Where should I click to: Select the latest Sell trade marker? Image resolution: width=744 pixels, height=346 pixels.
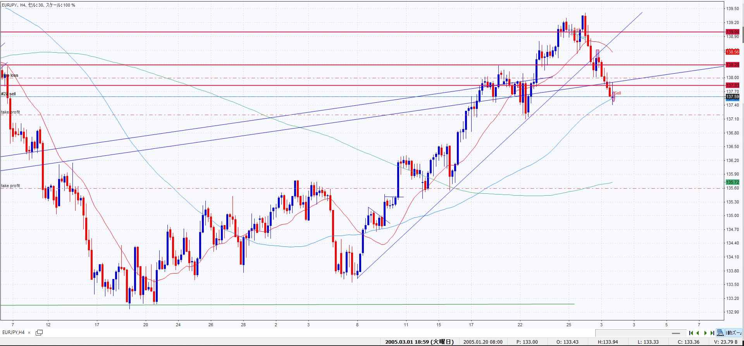pos(617,93)
